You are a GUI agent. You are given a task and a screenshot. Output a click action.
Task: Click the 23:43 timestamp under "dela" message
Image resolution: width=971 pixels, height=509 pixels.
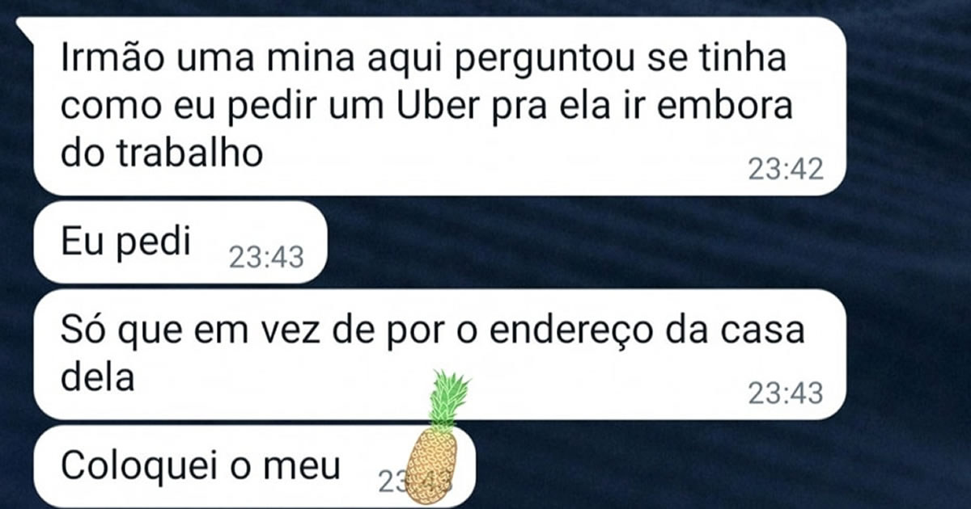[x=785, y=393]
